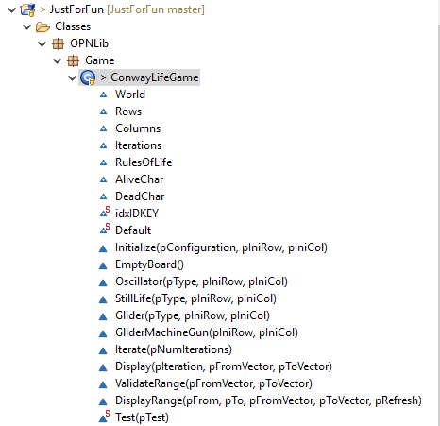Click the idxIDKEY index icon
Image resolution: width=440 pixels, height=426 pixels.
click(x=105, y=213)
